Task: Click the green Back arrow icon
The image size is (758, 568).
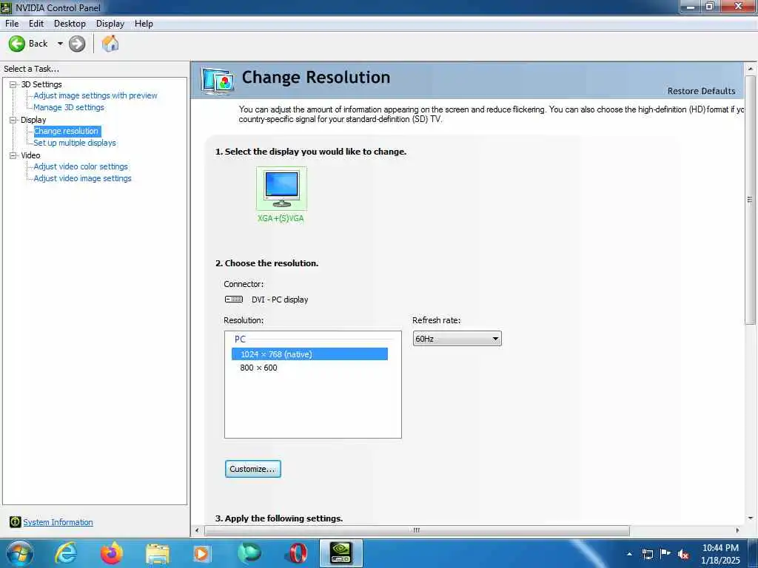Action: 16,44
